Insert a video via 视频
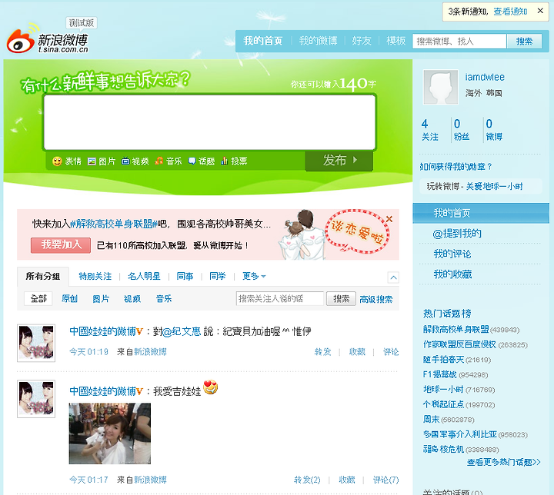This screenshot has width=554, height=495. click(x=135, y=161)
